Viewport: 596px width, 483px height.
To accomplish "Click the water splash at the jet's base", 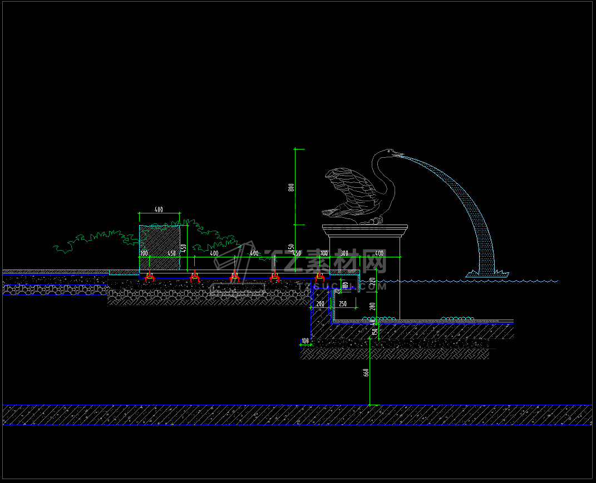I will coord(487,273).
